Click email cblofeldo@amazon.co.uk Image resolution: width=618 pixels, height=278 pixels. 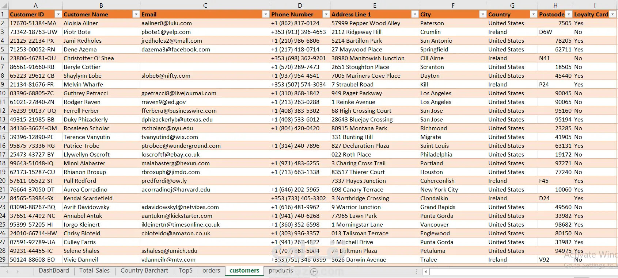205,233
